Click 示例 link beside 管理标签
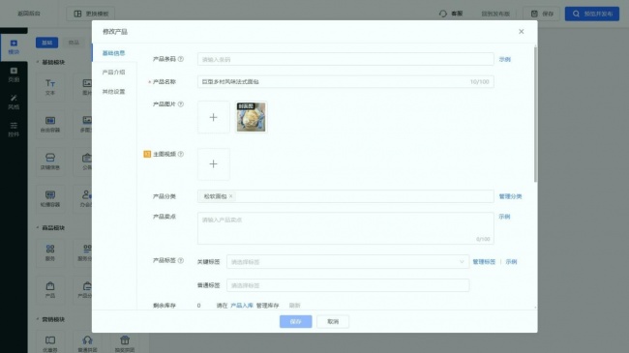Viewport: 629px width, 353px height. tap(511, 261)
